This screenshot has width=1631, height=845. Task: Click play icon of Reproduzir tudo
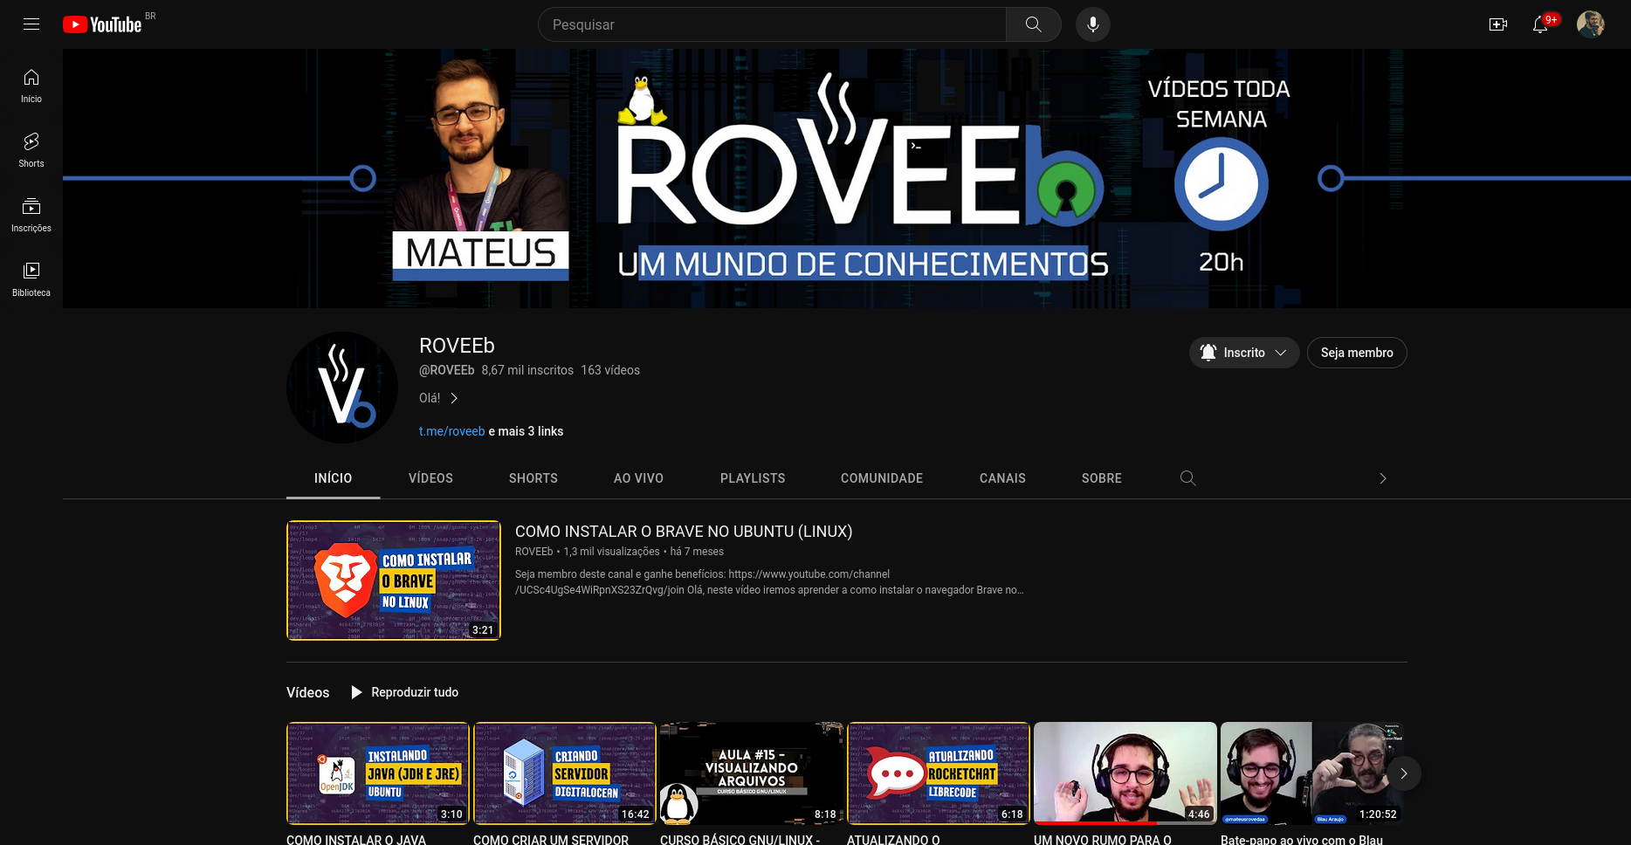[356, 692]
